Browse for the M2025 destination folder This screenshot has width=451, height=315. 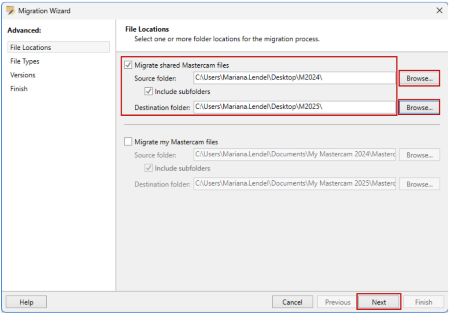419,107
